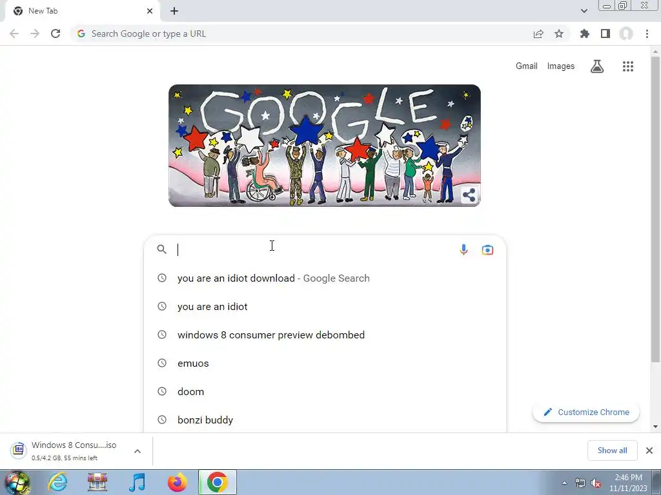Choose suggestion 'you are an idiot download'
The image size is (661, 495).
coord(325,278)
